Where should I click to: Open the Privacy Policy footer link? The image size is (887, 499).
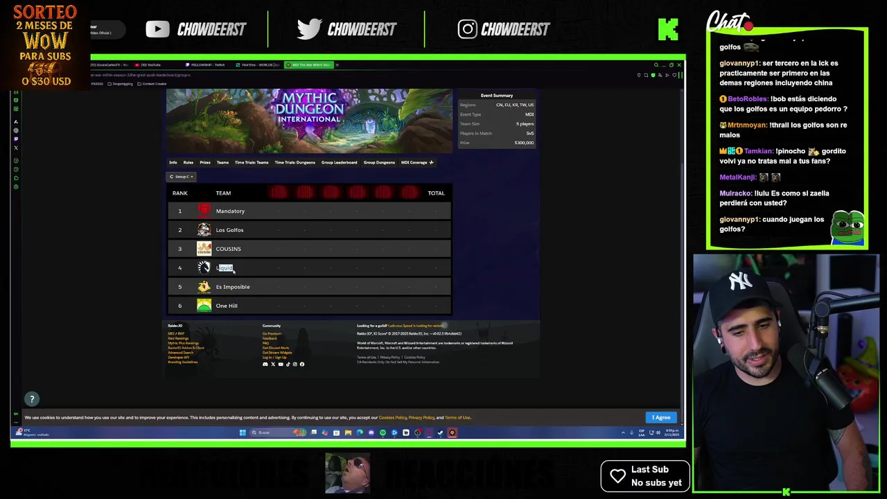click(390, 358)
